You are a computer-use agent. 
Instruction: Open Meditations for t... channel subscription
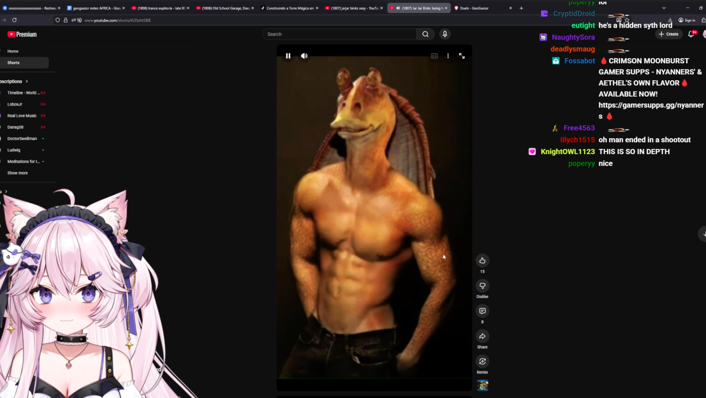coord(24,161)
